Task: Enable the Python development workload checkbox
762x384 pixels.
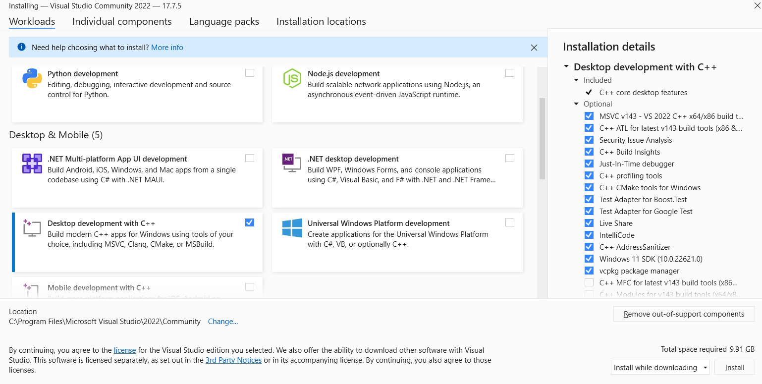Action: coord(250,73)
